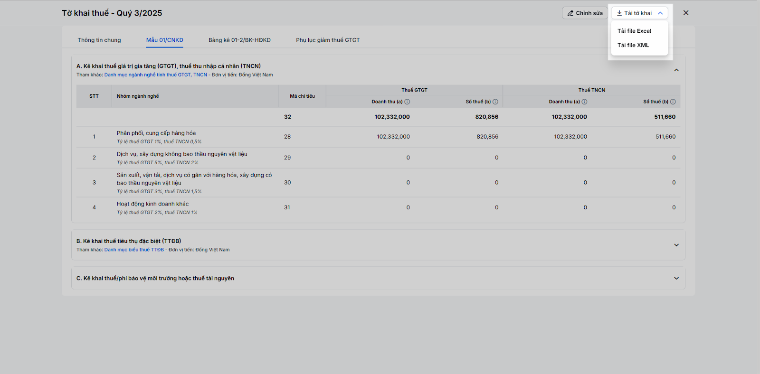Click the download icon on Tải tờ khai

pyautogui.click(x=619, y=13)
